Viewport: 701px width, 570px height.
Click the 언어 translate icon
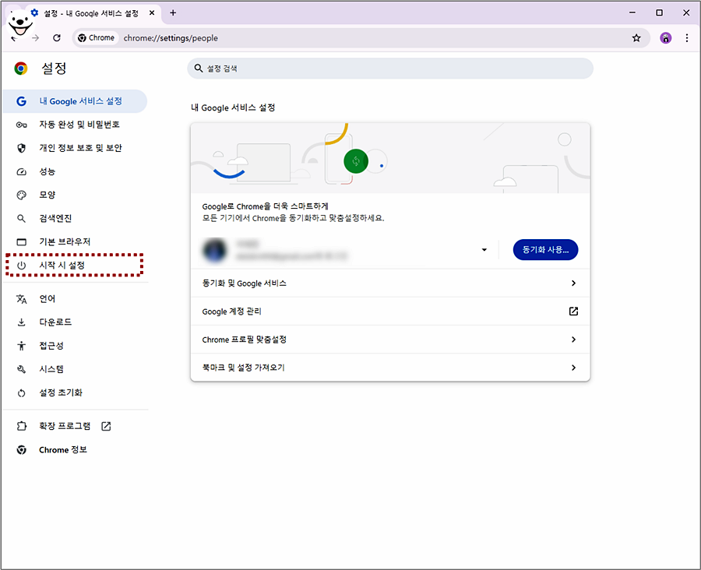point(22,299)
